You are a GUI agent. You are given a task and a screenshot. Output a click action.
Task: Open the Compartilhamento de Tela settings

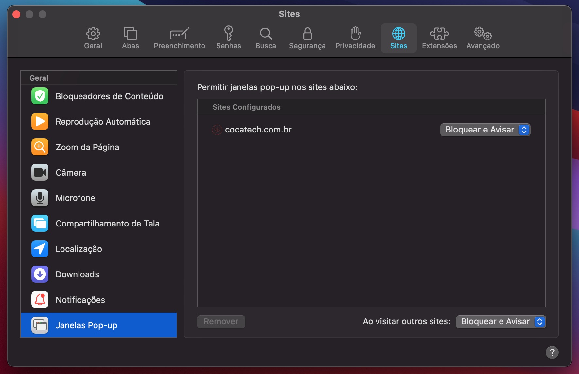point(107,223)
